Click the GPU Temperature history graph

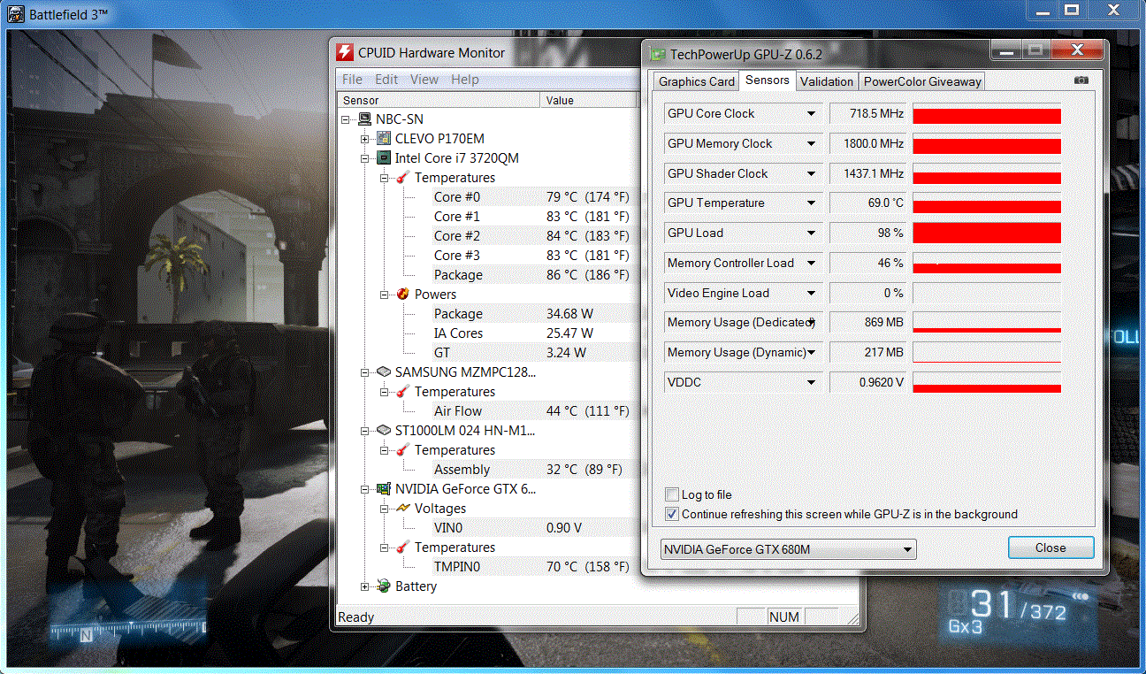pyautogui.click(x=987, y=203)
